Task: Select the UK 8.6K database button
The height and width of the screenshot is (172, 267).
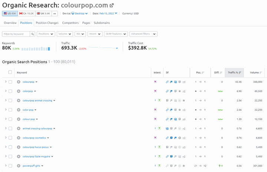Action: click(44, 13)
